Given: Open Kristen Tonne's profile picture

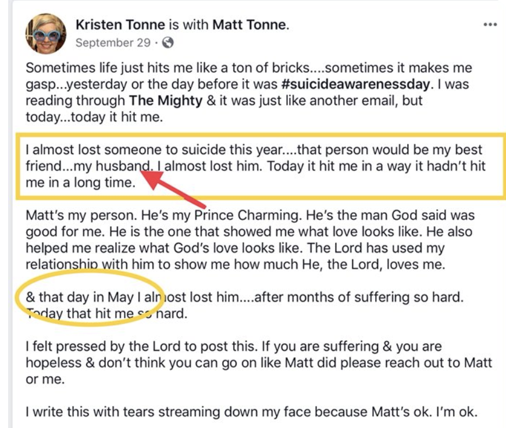Looking at the screenshot, I should point(46,34).
